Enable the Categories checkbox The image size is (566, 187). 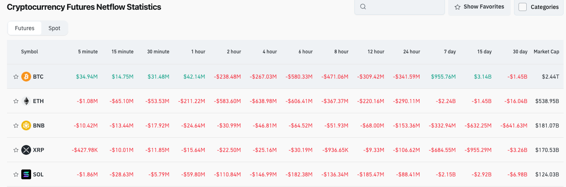click(x=523, y=7)
